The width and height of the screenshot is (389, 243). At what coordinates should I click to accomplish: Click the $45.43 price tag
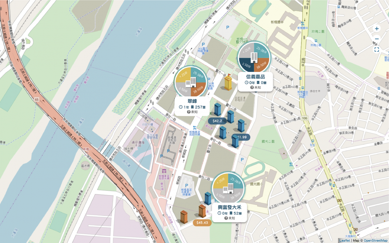point(202,223)
